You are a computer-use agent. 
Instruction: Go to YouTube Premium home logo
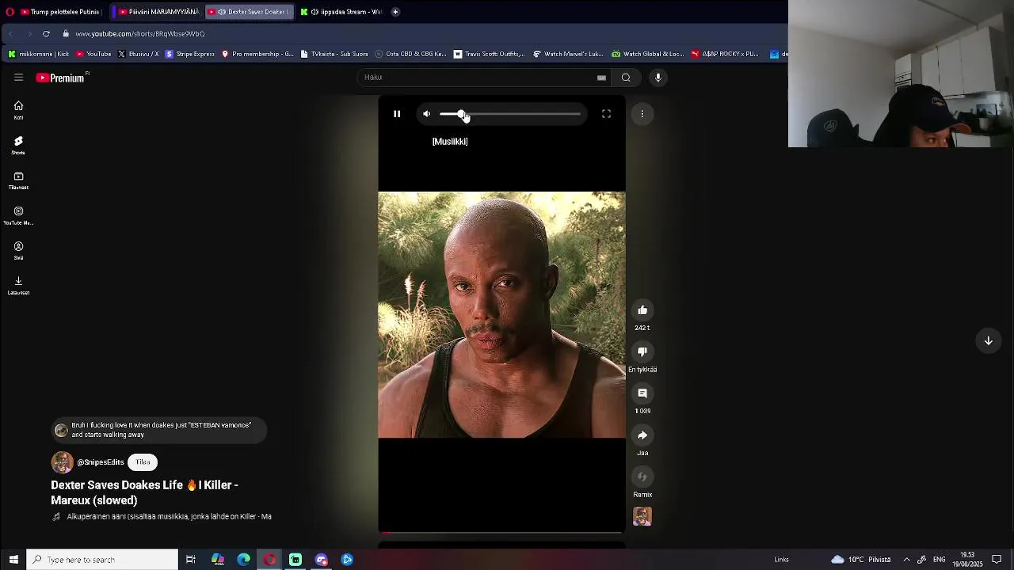[62, 78]
